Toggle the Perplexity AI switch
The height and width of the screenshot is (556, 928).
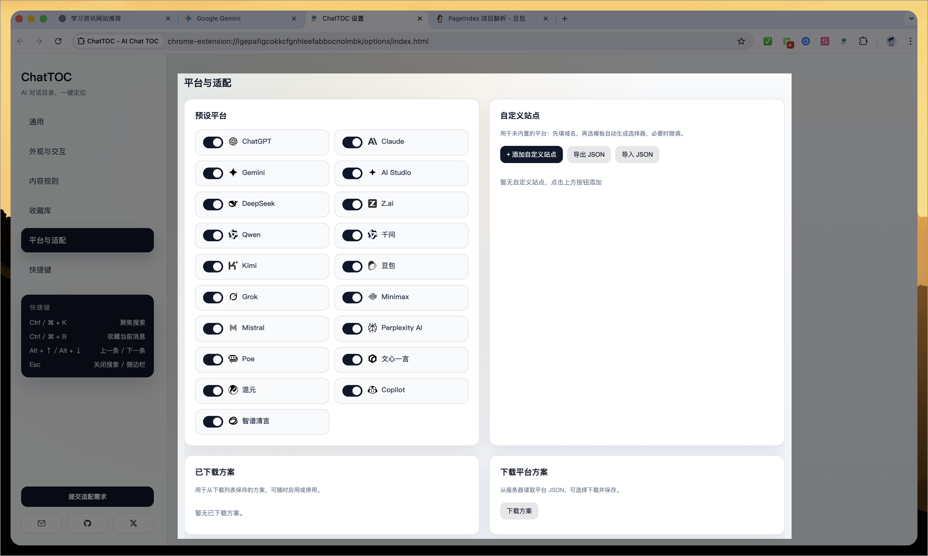click(x=352, y=328)
